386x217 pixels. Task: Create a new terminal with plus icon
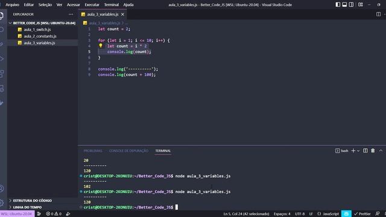pyautogui.click(x=353, y=151)
